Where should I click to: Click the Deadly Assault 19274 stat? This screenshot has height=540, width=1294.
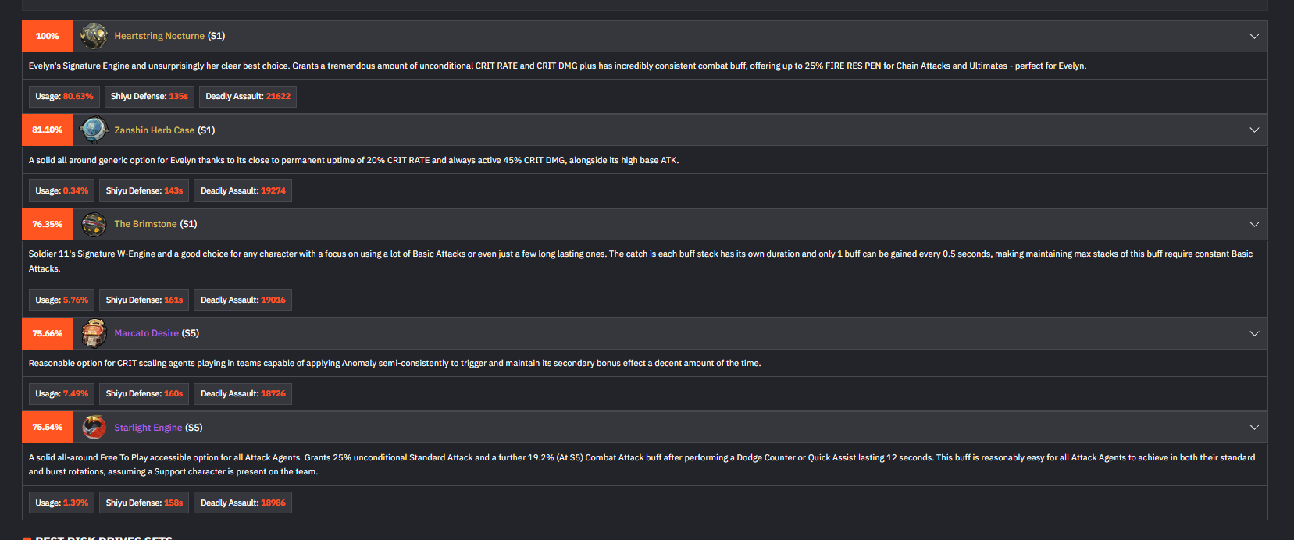243,190
